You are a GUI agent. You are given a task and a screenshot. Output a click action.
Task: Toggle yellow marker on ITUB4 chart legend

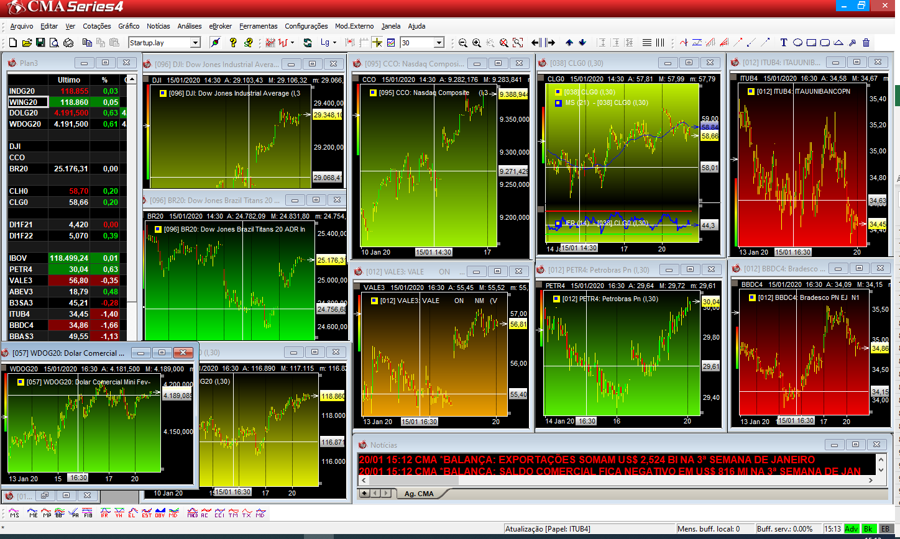[751, 91]
